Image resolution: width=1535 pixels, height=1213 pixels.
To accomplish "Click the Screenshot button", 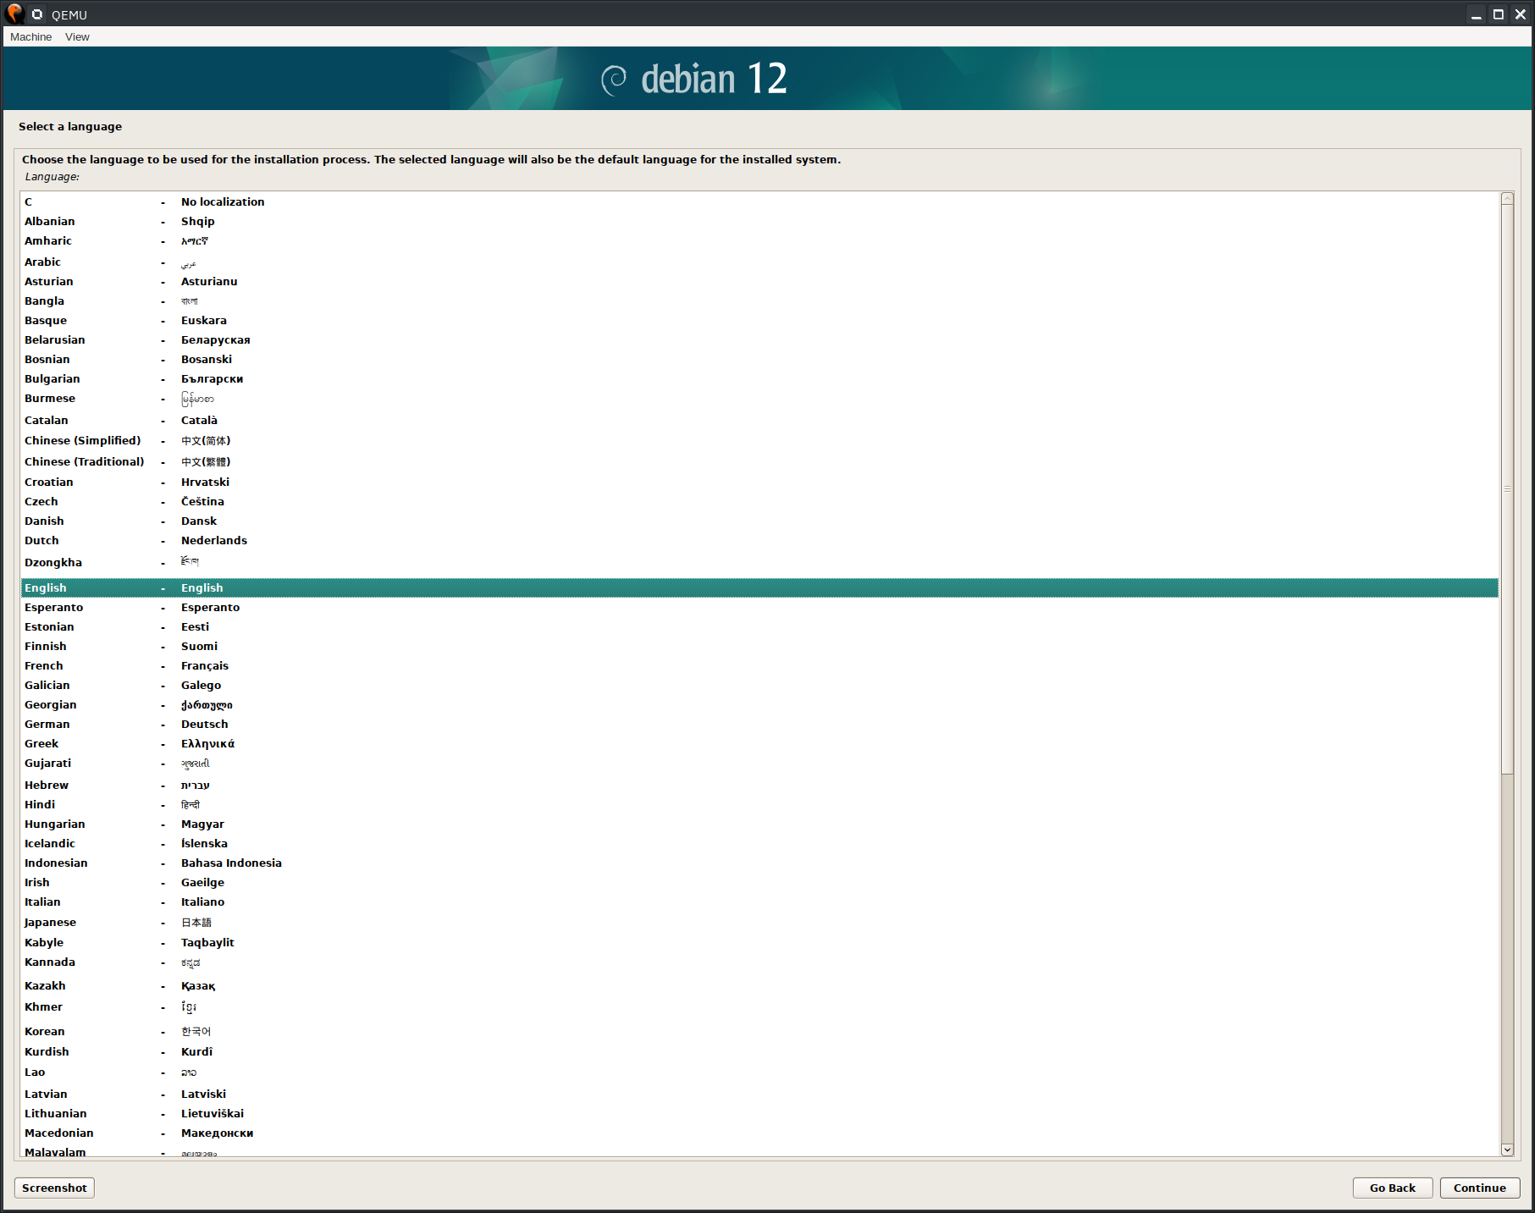I will 54,1188.
